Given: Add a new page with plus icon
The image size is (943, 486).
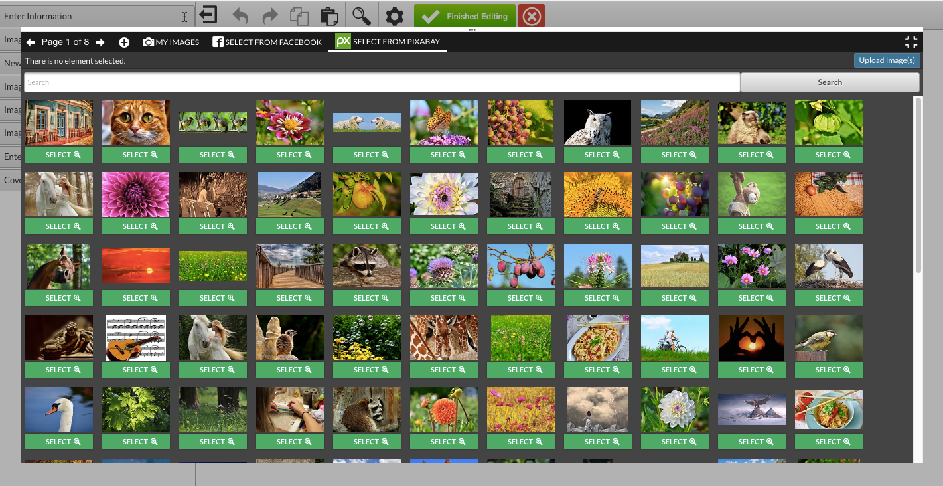Looking at the screenshot, I should (124, 42).
